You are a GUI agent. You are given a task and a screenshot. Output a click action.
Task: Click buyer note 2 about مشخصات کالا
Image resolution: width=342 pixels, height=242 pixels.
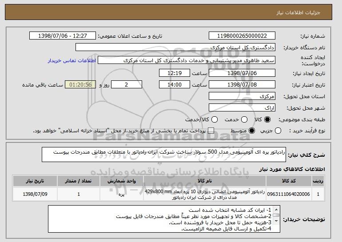pyautogui.click(x=194, y=216)
